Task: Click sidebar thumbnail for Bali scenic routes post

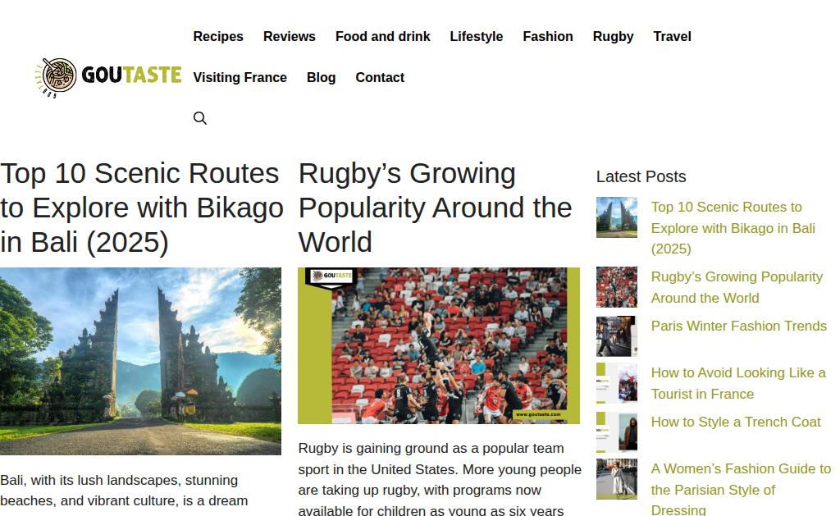Action: (617, 217)
